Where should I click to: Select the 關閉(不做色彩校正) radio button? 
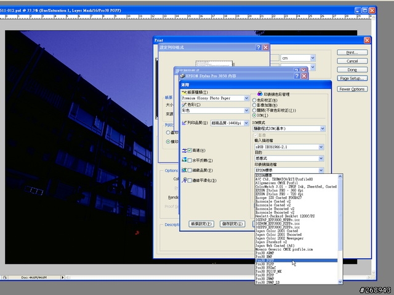click(254, 111)
